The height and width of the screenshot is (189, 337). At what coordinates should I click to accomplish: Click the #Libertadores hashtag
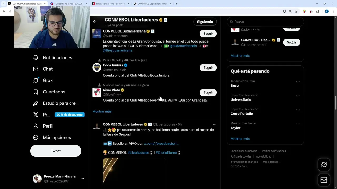tap(138, 153)
